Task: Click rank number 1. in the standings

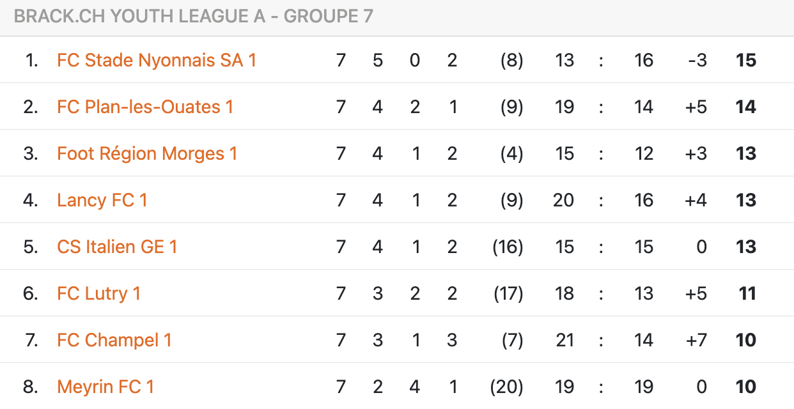Action: pos(31,60)
